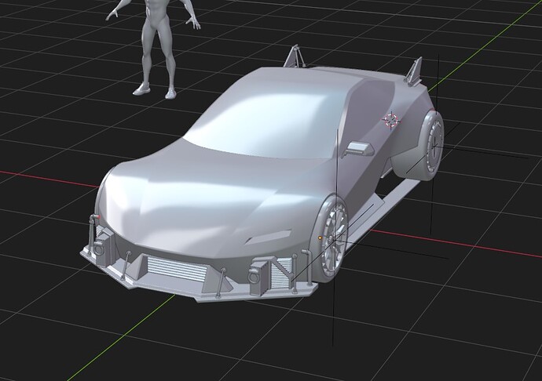The height and width of the screenshot is (381, 542).
Task: Select the front splitter plate edge
Action: 200,293
